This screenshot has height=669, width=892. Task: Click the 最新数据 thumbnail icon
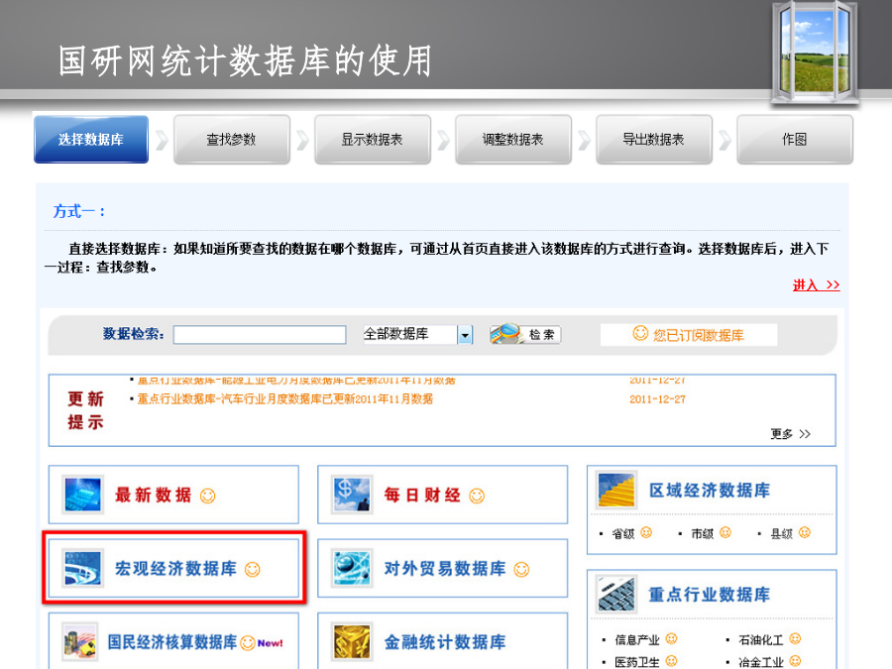(x=82, y=495)
